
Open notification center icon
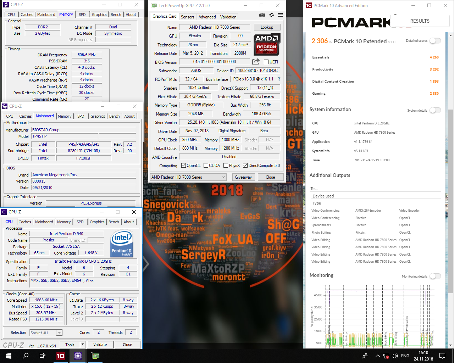[x=442, y=356]
